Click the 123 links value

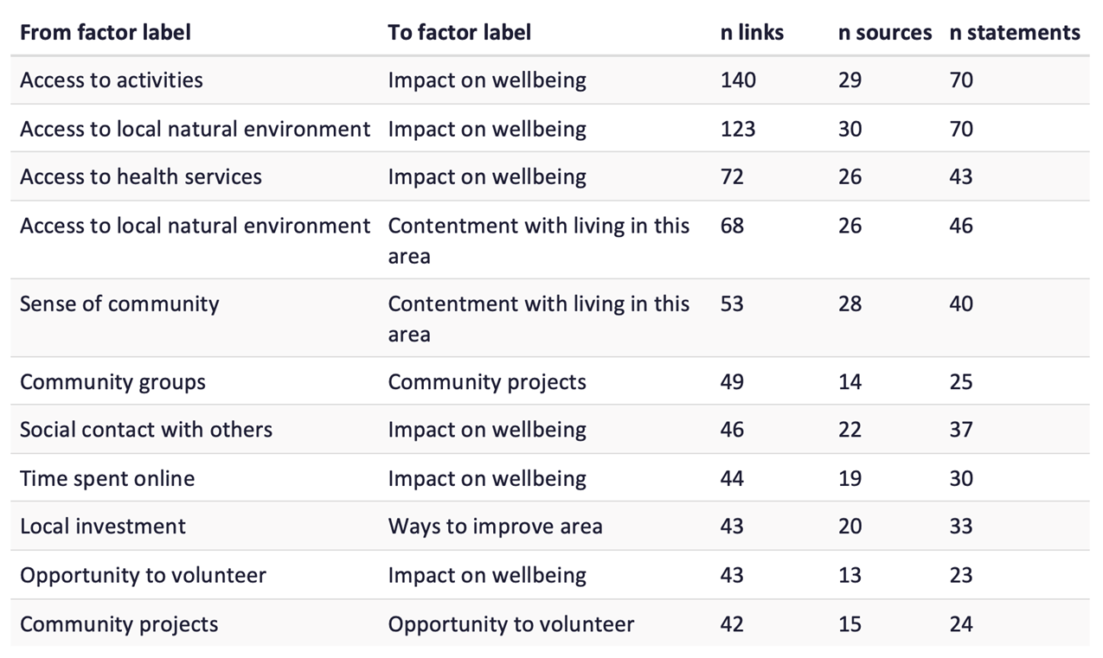point(738,130)
